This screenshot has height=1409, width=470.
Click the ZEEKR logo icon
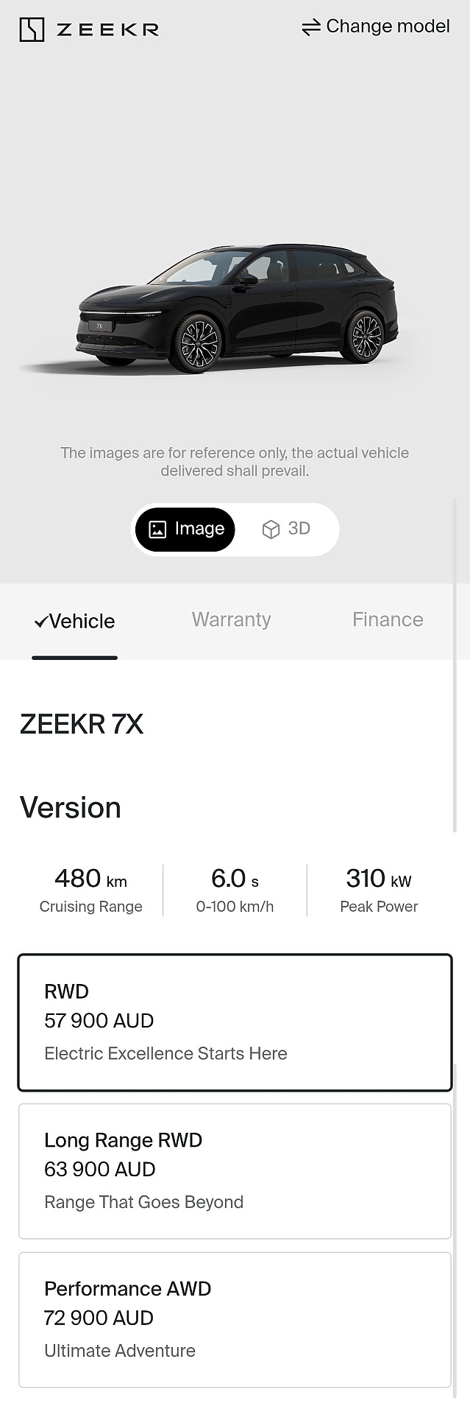click(32, 30)
